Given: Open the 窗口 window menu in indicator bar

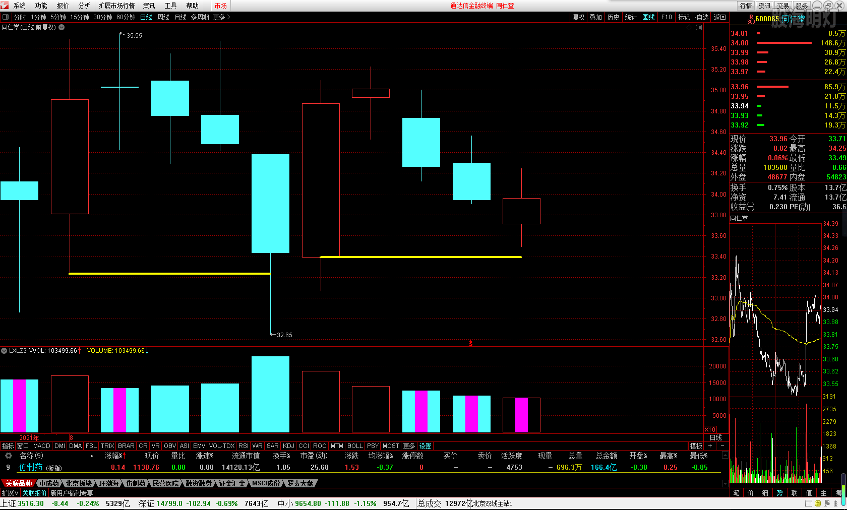Looking at the screenshot, I should (x=23, y=446).
